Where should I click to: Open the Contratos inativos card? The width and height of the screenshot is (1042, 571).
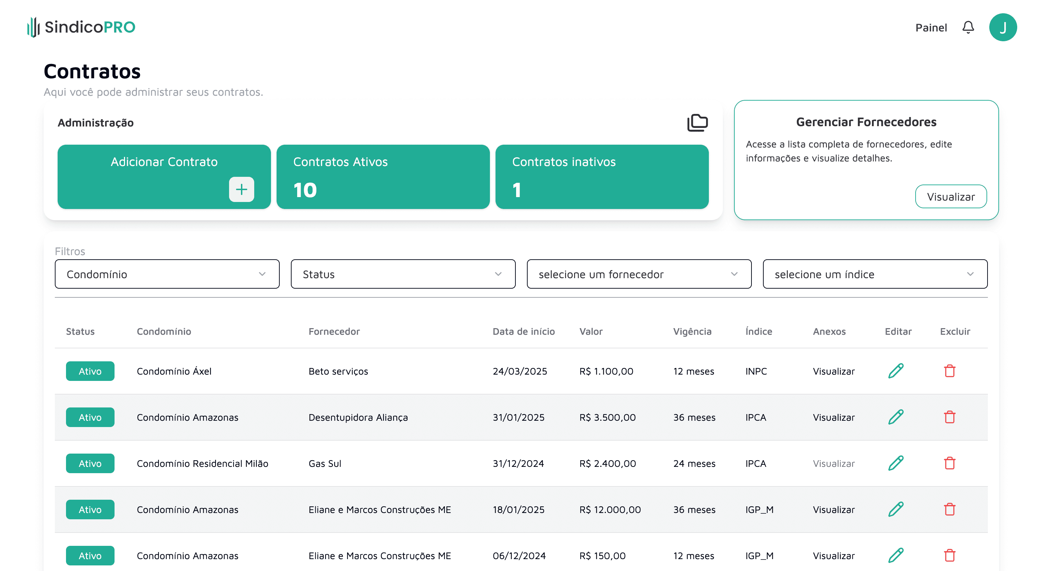click(602, 177)
